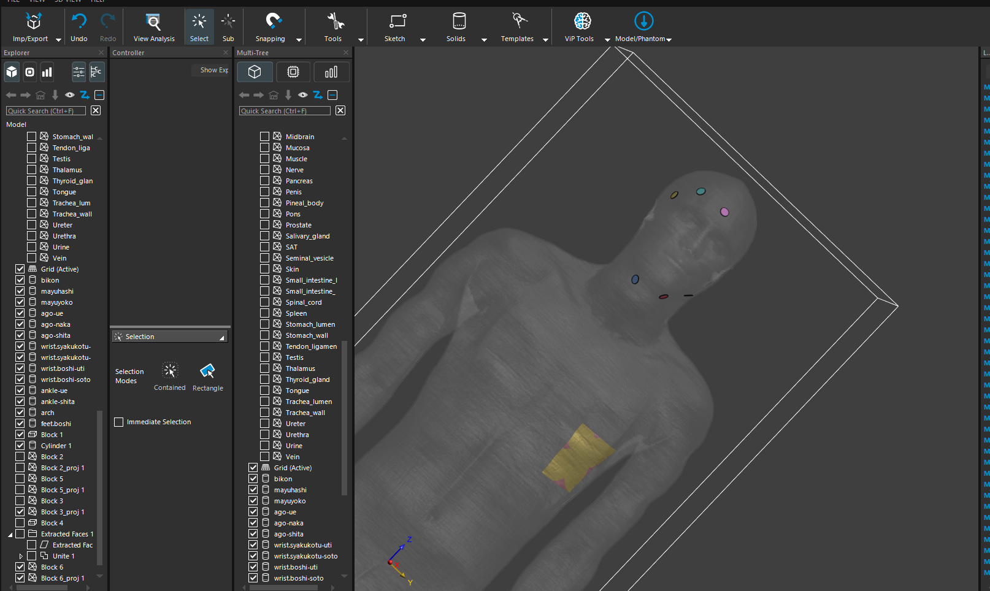Screen dimensions: 990x591
Task: Open the Templates icon
Action: (x=520, y=21)
